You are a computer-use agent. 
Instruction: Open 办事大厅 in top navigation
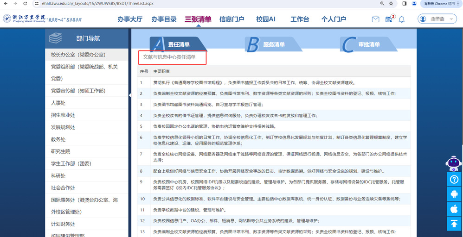tap(129, 19)
